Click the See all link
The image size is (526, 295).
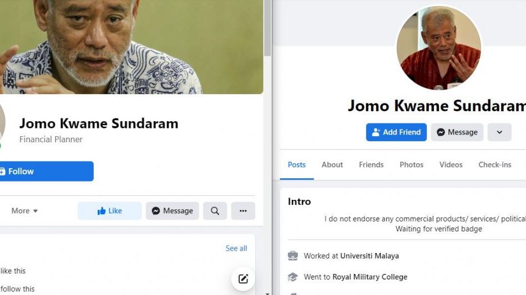(x=236, y=249)
